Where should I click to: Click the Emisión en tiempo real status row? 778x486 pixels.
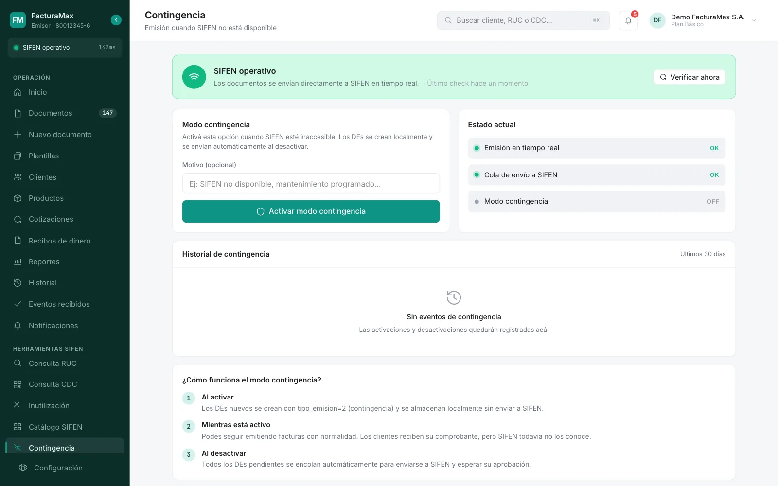[x=597, y=148]
